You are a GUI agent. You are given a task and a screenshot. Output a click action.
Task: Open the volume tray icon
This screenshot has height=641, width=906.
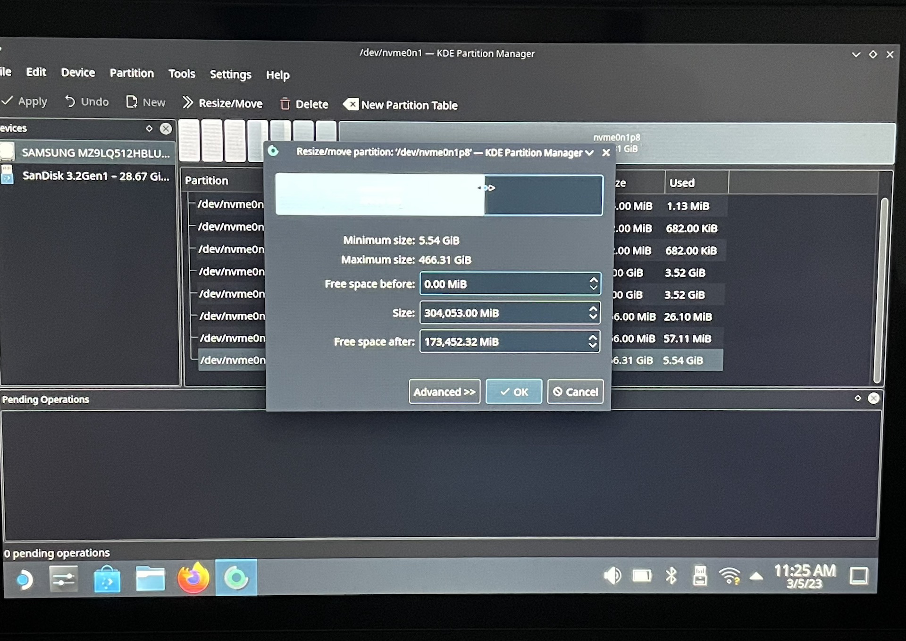coord(612,575)
